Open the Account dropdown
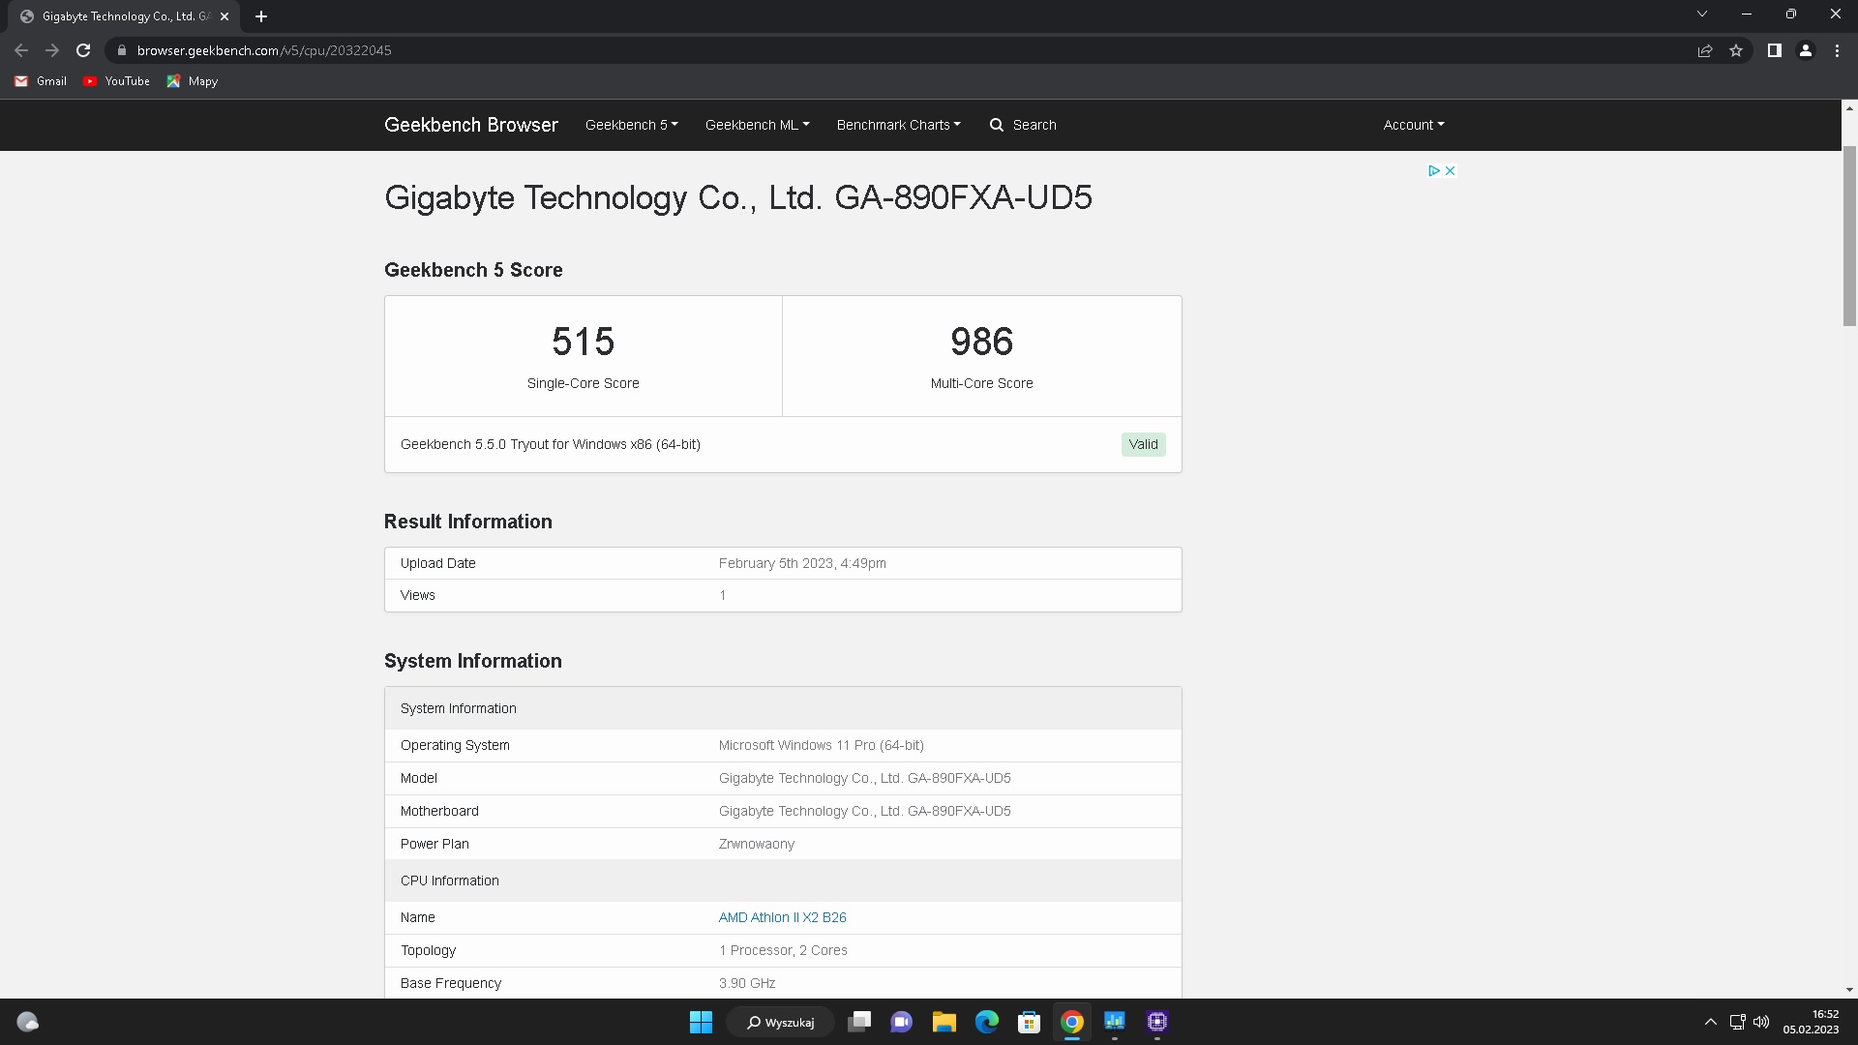Image resolution: width=1858 pixels, height=1045 pixels. pos(1413,125)
